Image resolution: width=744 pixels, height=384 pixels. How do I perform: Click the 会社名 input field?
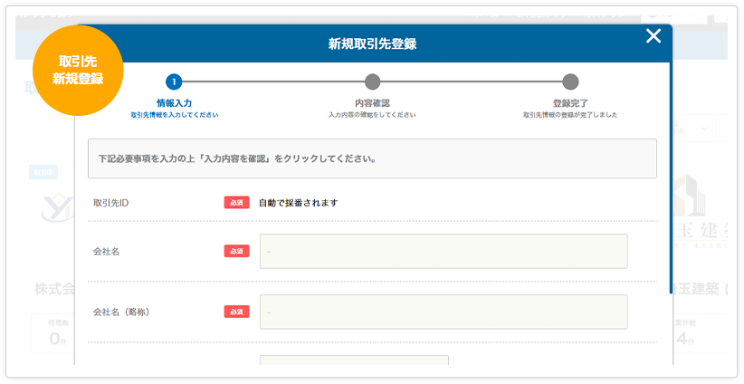pyautogui.click(x=444, y=251)
